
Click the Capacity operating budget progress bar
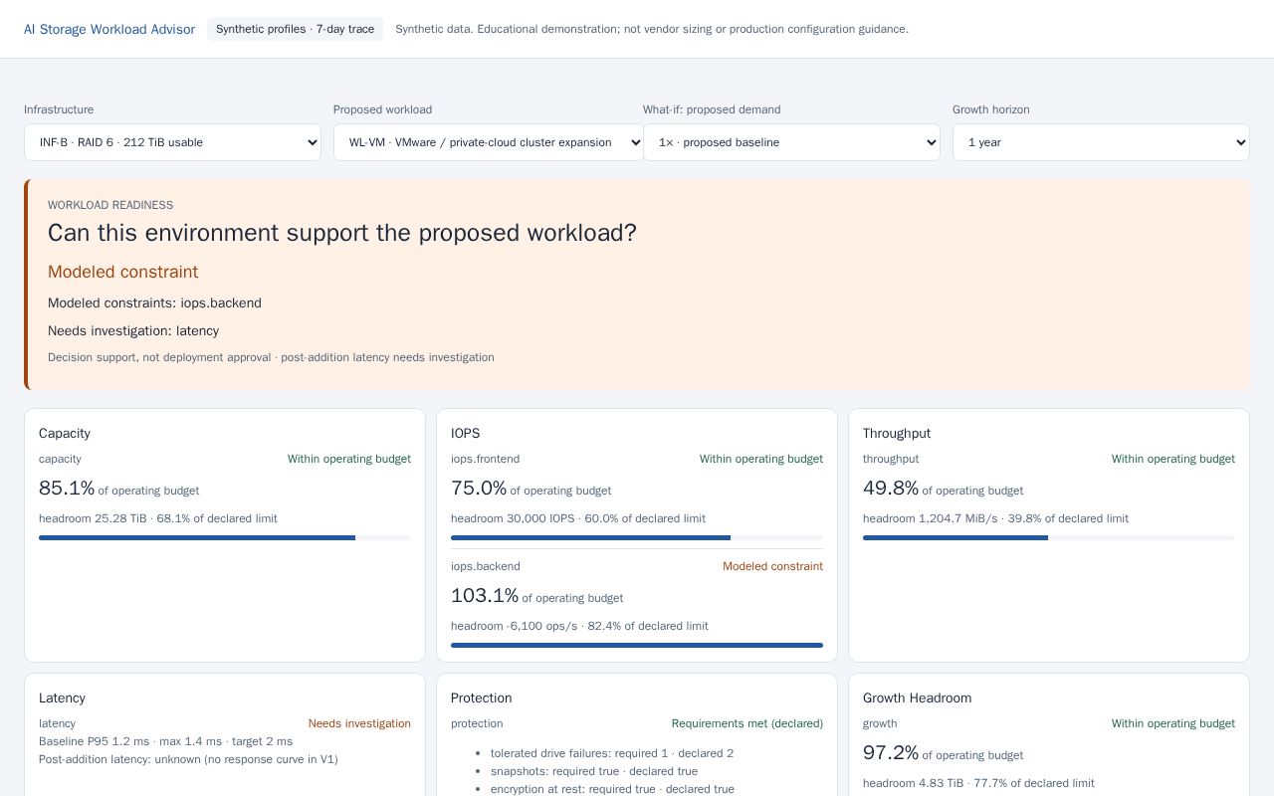[225, 538]
